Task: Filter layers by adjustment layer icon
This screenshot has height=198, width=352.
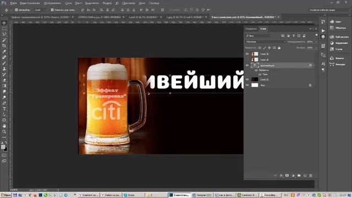Action: pyautogui.click(x=288, y=36)
